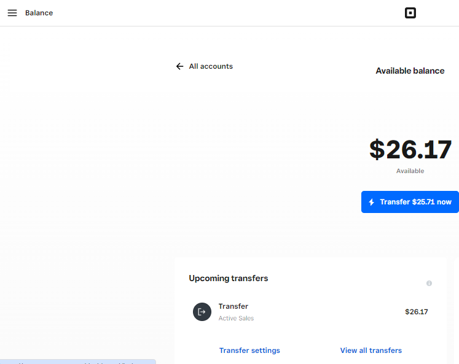
Task: Select the Transfer row title
Action: click(x=233, y=306)
